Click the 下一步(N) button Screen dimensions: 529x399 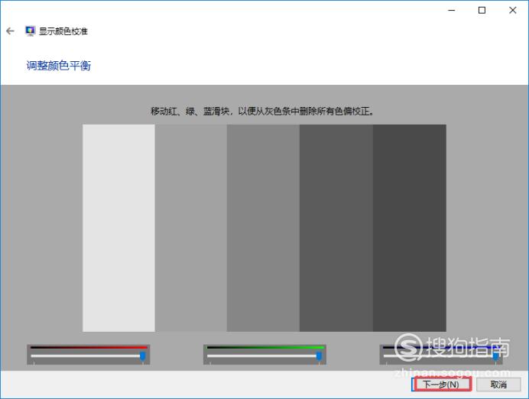coord(442,384)
